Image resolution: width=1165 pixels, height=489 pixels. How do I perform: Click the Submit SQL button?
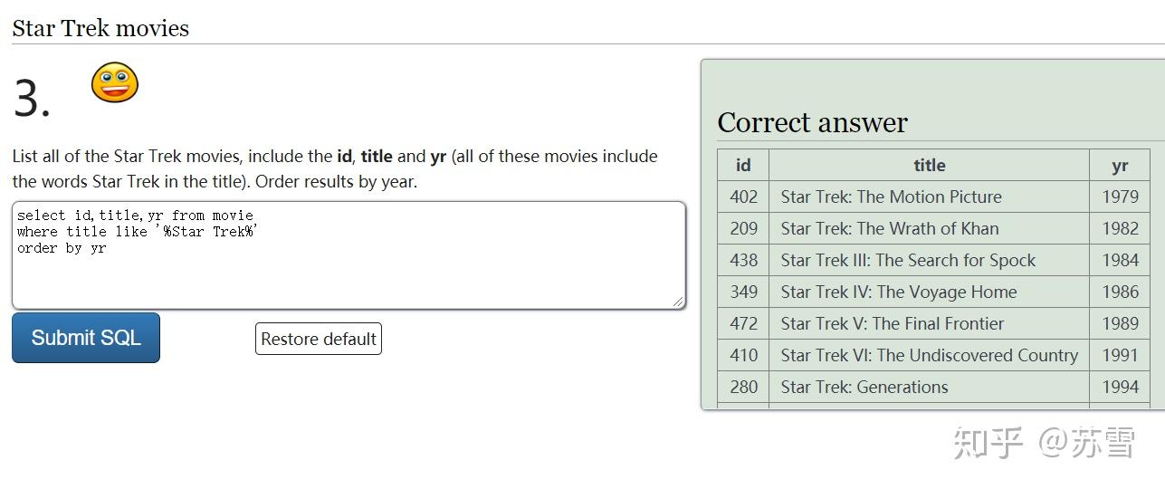(86, 338)
